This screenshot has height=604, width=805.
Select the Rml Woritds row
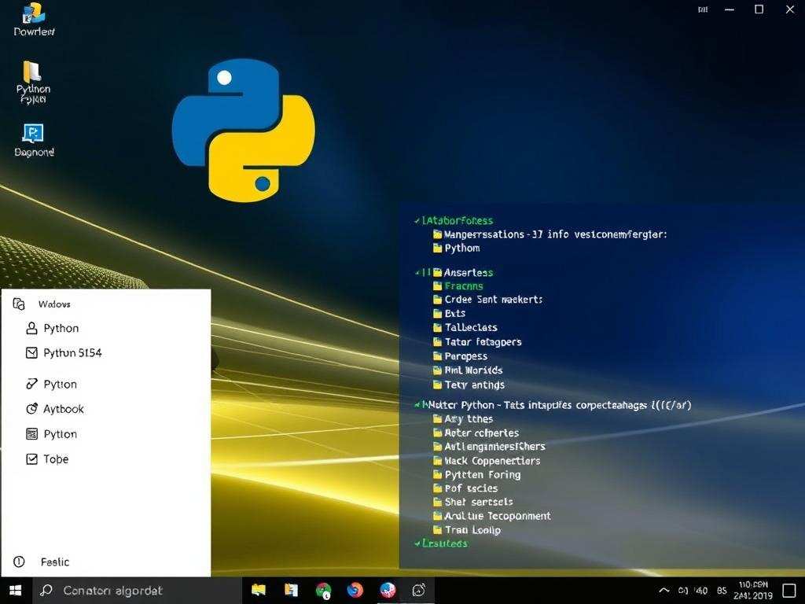(x=468, y=370)
